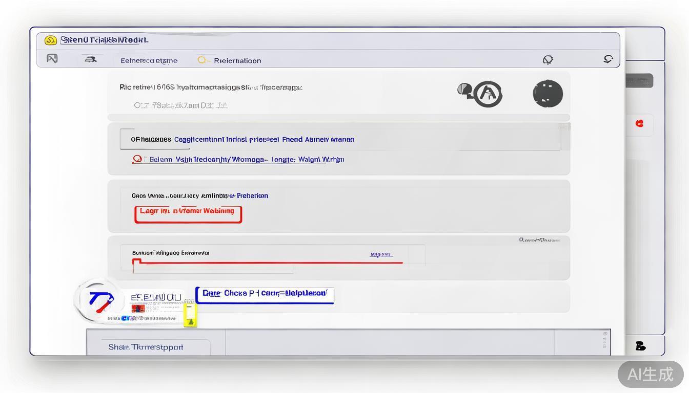Click the speech bubble icon in the toolbar

pos(548,60)
